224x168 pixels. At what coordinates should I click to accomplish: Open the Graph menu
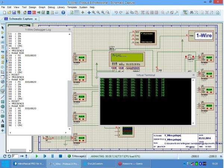[42, 7]
